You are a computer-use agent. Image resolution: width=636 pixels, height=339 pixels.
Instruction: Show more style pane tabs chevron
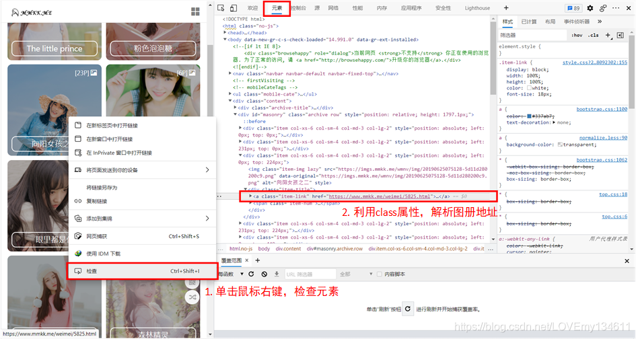(x=600, y=22)
